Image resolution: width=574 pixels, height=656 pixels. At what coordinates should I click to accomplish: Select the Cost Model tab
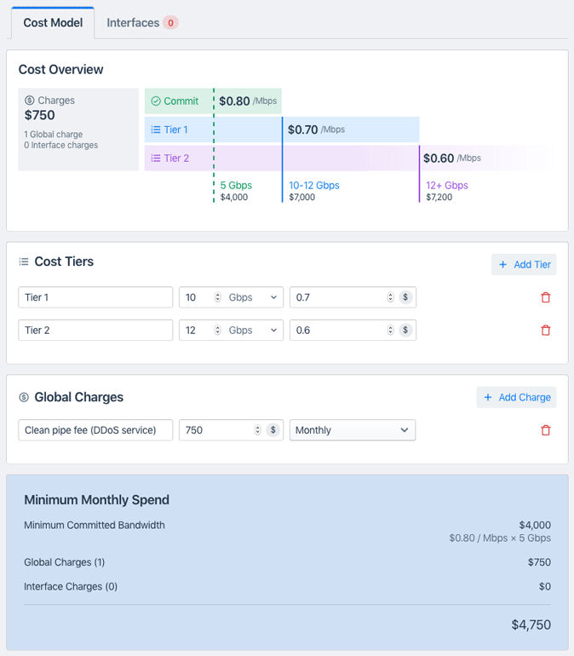coord(53,23)
